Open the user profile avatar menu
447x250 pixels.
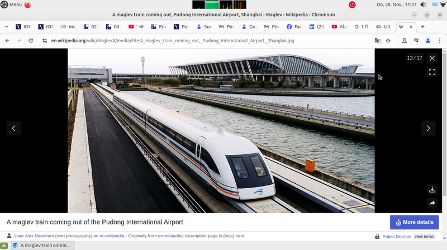(x=428, y=41)
